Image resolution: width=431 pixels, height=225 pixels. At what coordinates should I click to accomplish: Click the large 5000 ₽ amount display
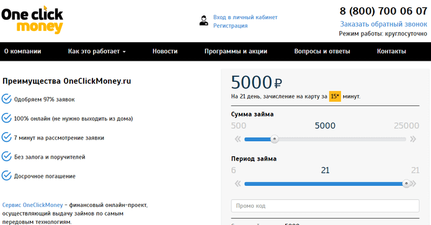tap(257, 82)
